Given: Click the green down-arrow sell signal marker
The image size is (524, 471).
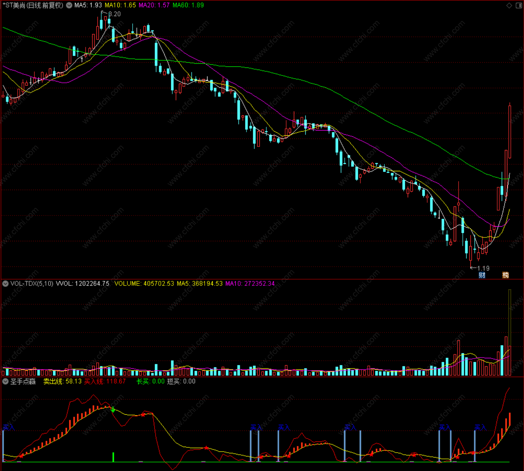Looking at the screenshot, I should coord(113,409).
